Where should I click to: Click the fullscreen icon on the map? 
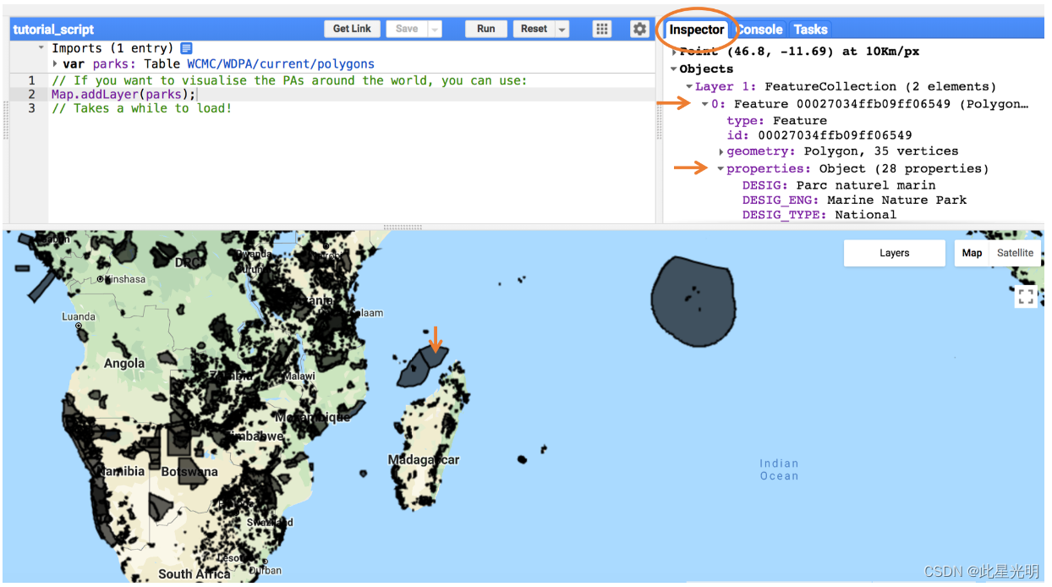tap(1026, 297)
